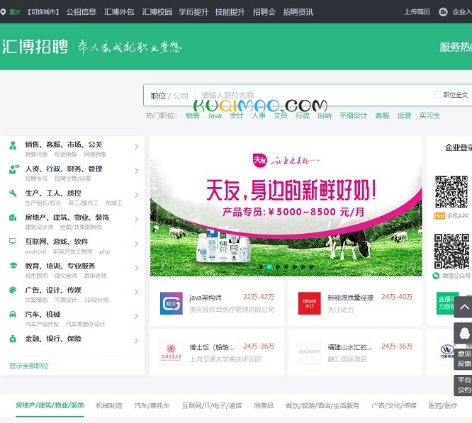Switch to the 消费品 industry tab
This screenshot has width=472, height=423.
(x=264, y=405)
